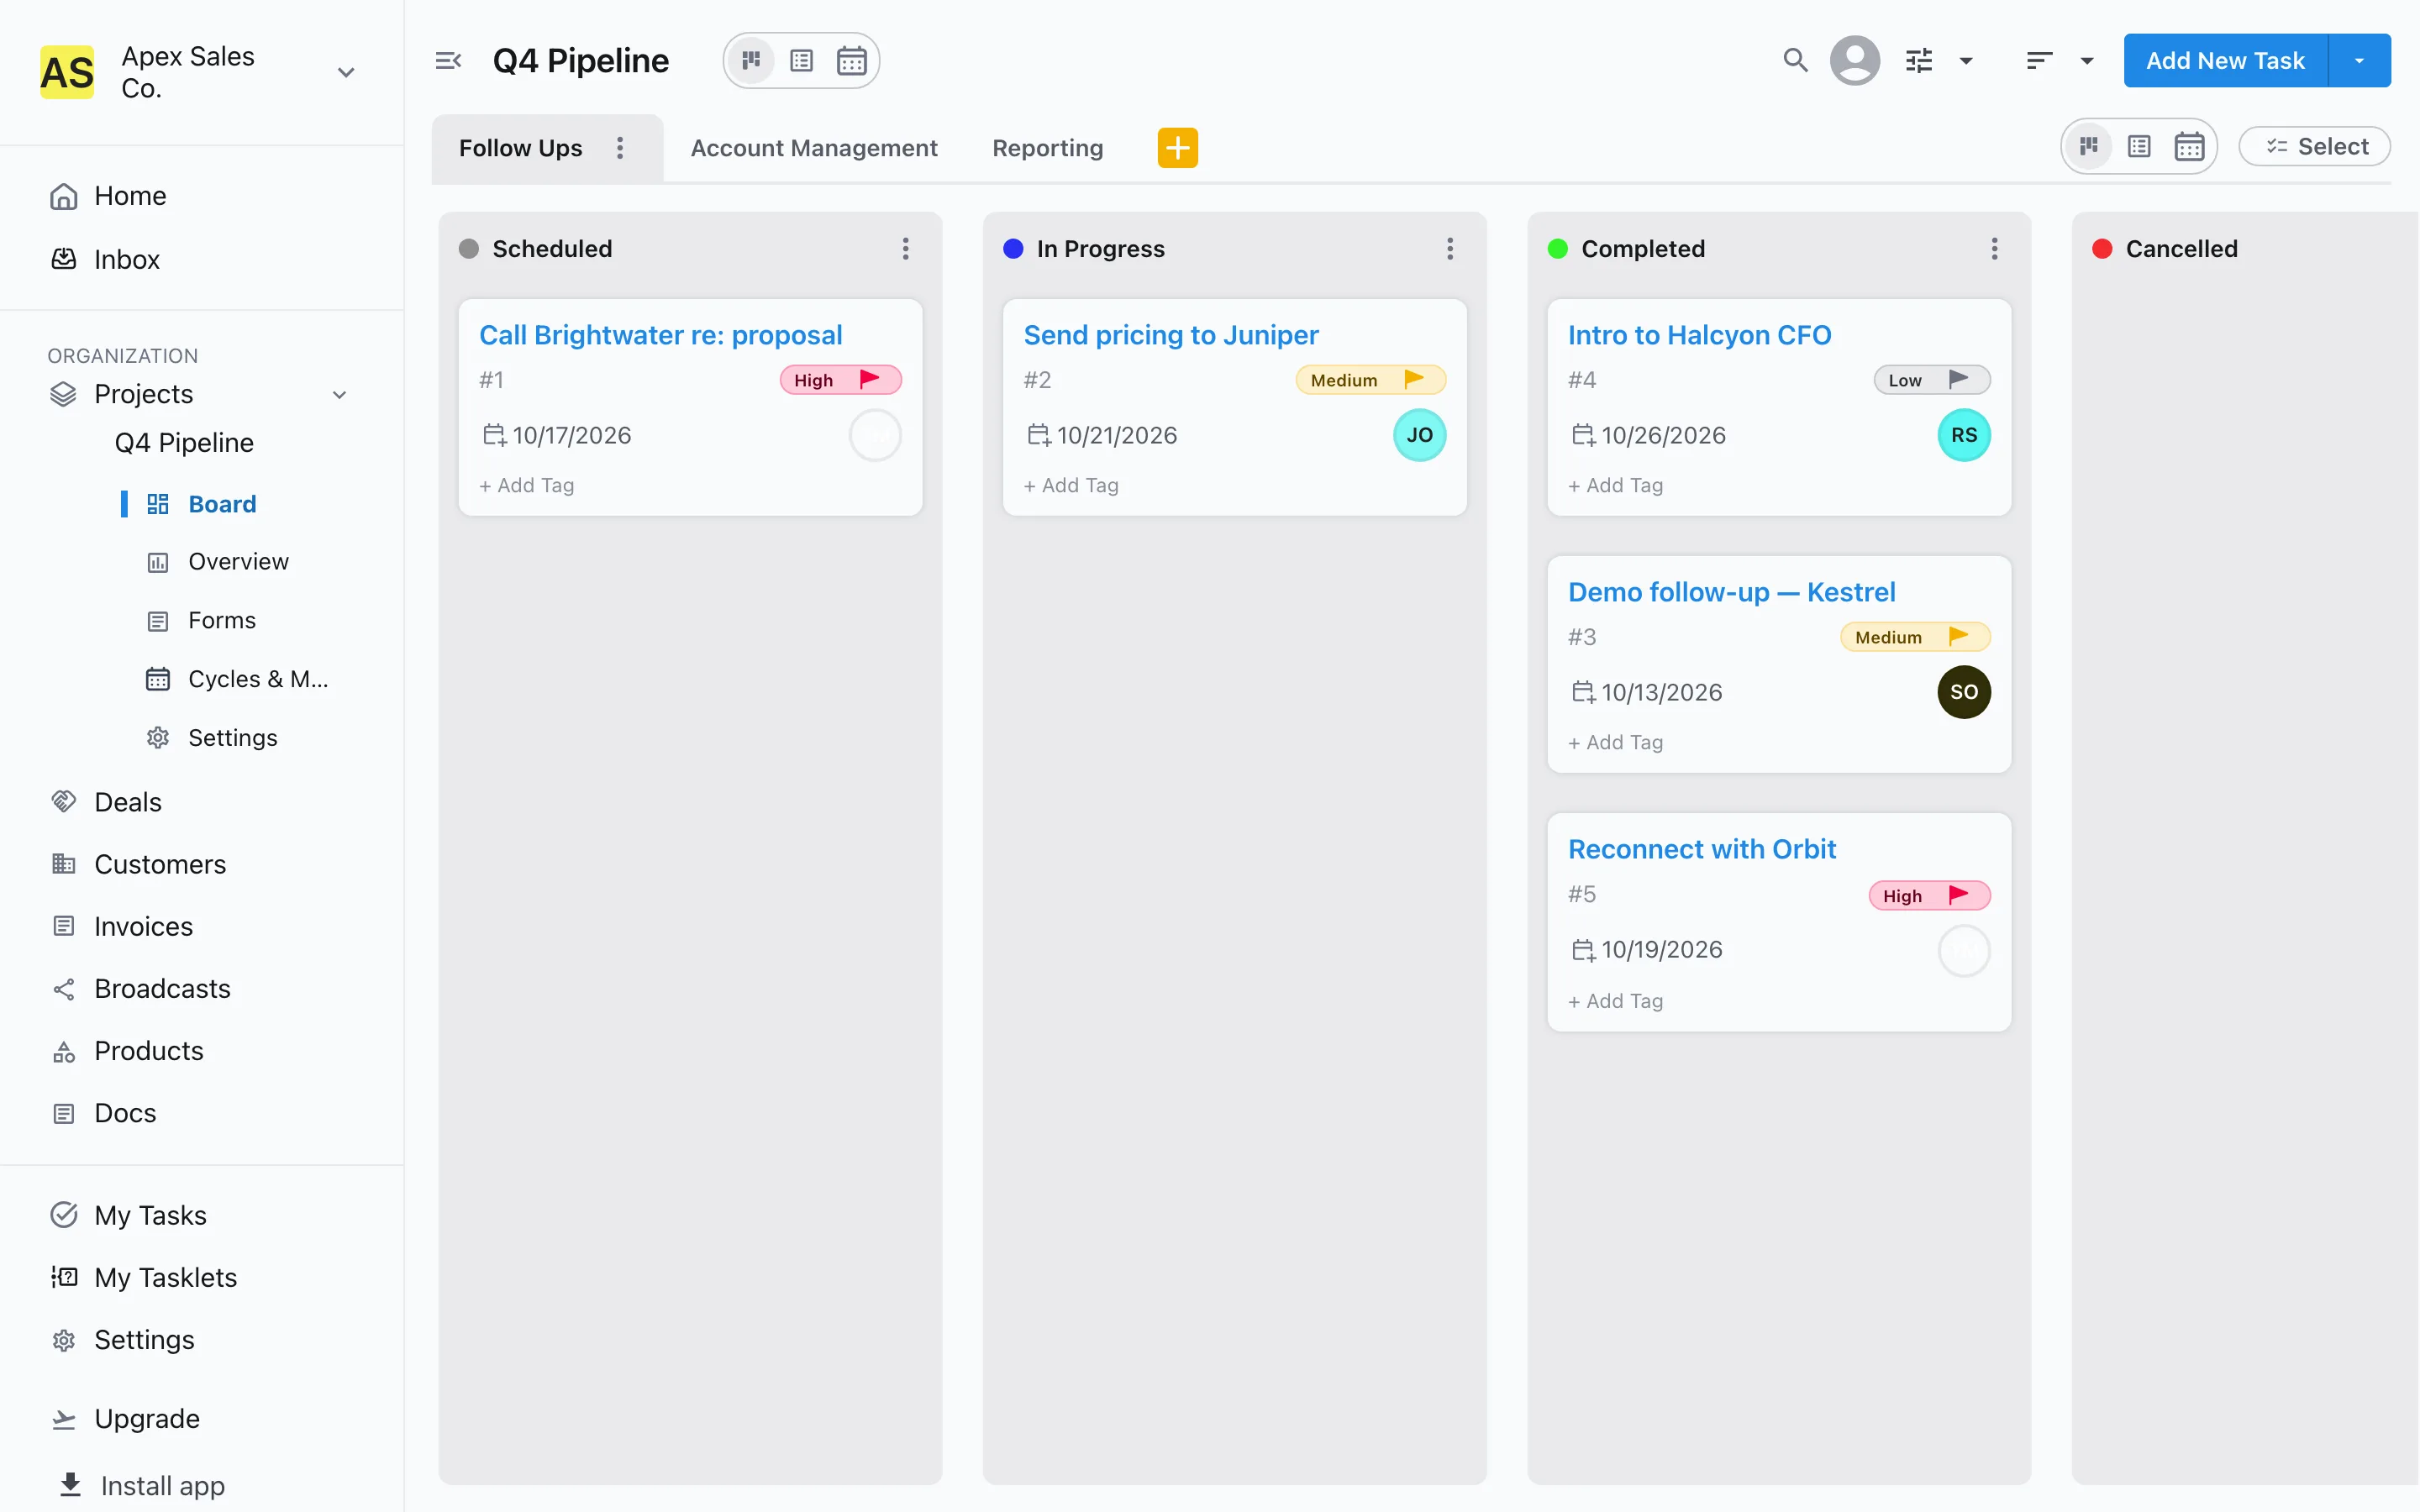This screenshot has height=1512, width=2420.
Task: Click the sort lines icon
Action: click(x=2039, y=61)
